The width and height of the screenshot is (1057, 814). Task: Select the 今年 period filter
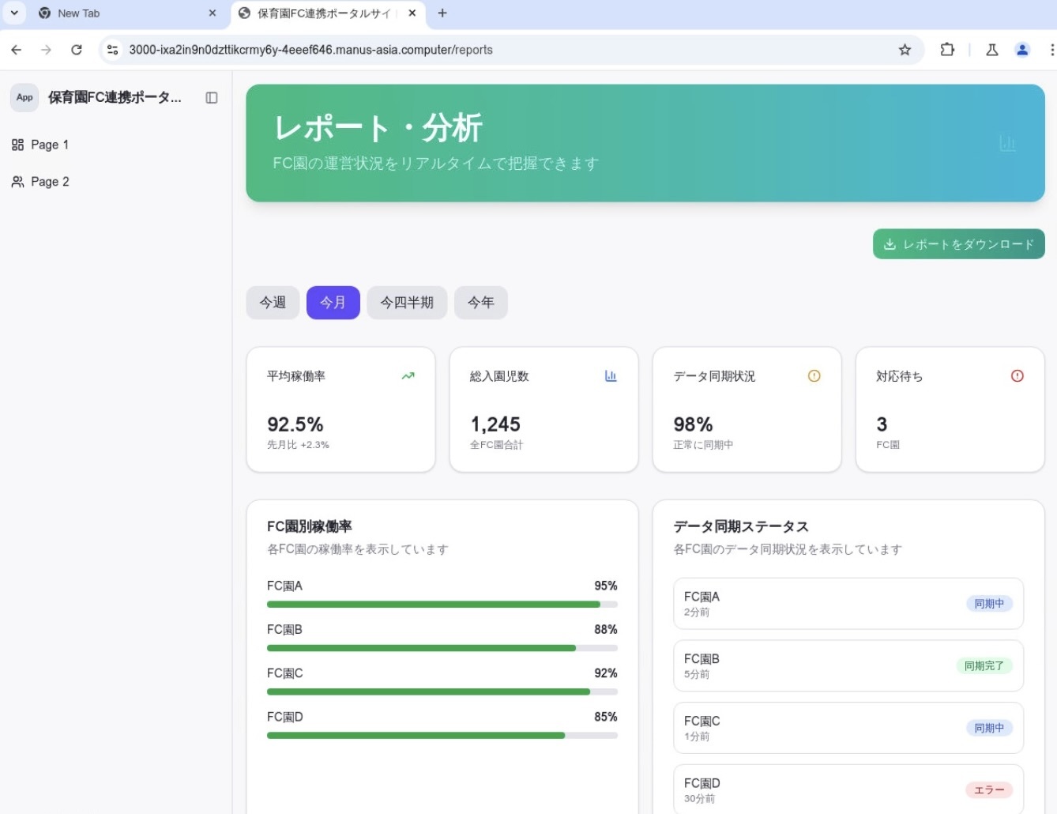coord(480,303)
